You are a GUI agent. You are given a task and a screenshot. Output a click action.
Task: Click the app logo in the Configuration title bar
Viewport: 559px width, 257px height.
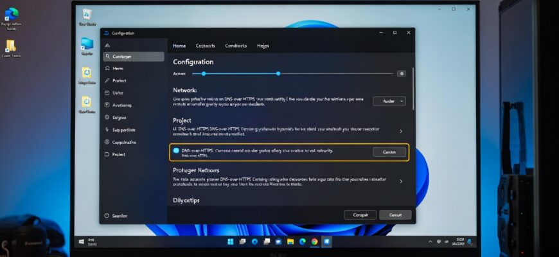point(106,33)
